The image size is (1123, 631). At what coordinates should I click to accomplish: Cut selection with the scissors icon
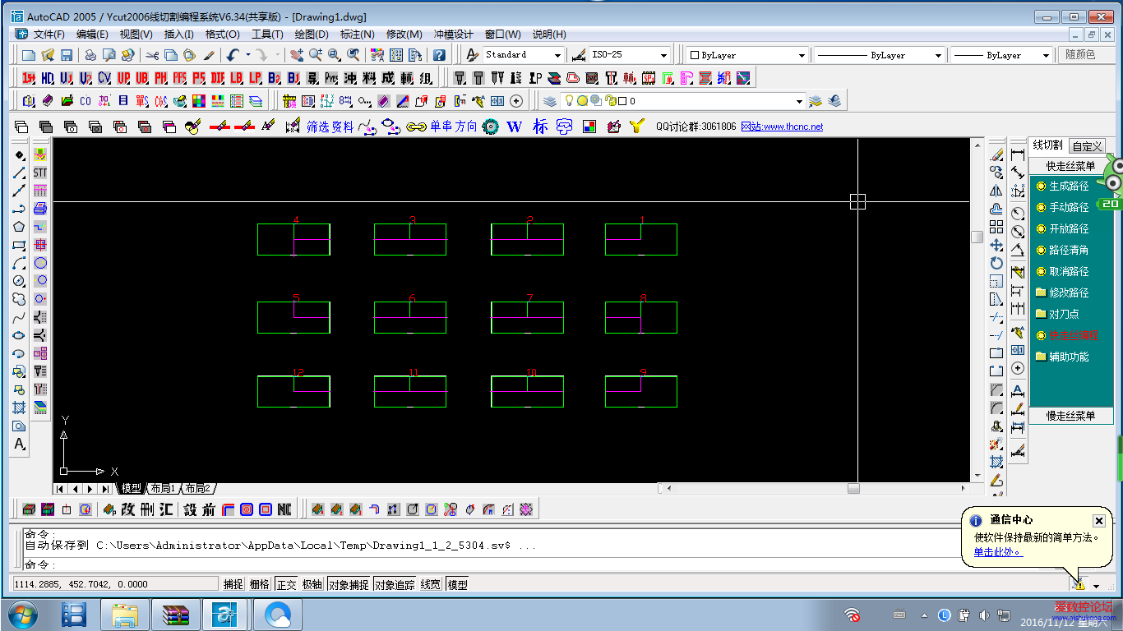(152, 55)
